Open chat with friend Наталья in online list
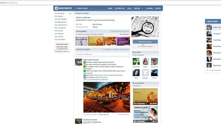 point(214,53)
